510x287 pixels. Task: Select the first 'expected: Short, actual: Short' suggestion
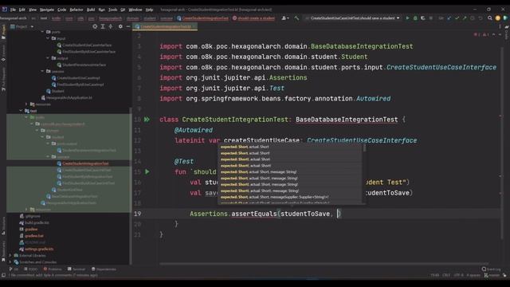click(x=245, y=147)
